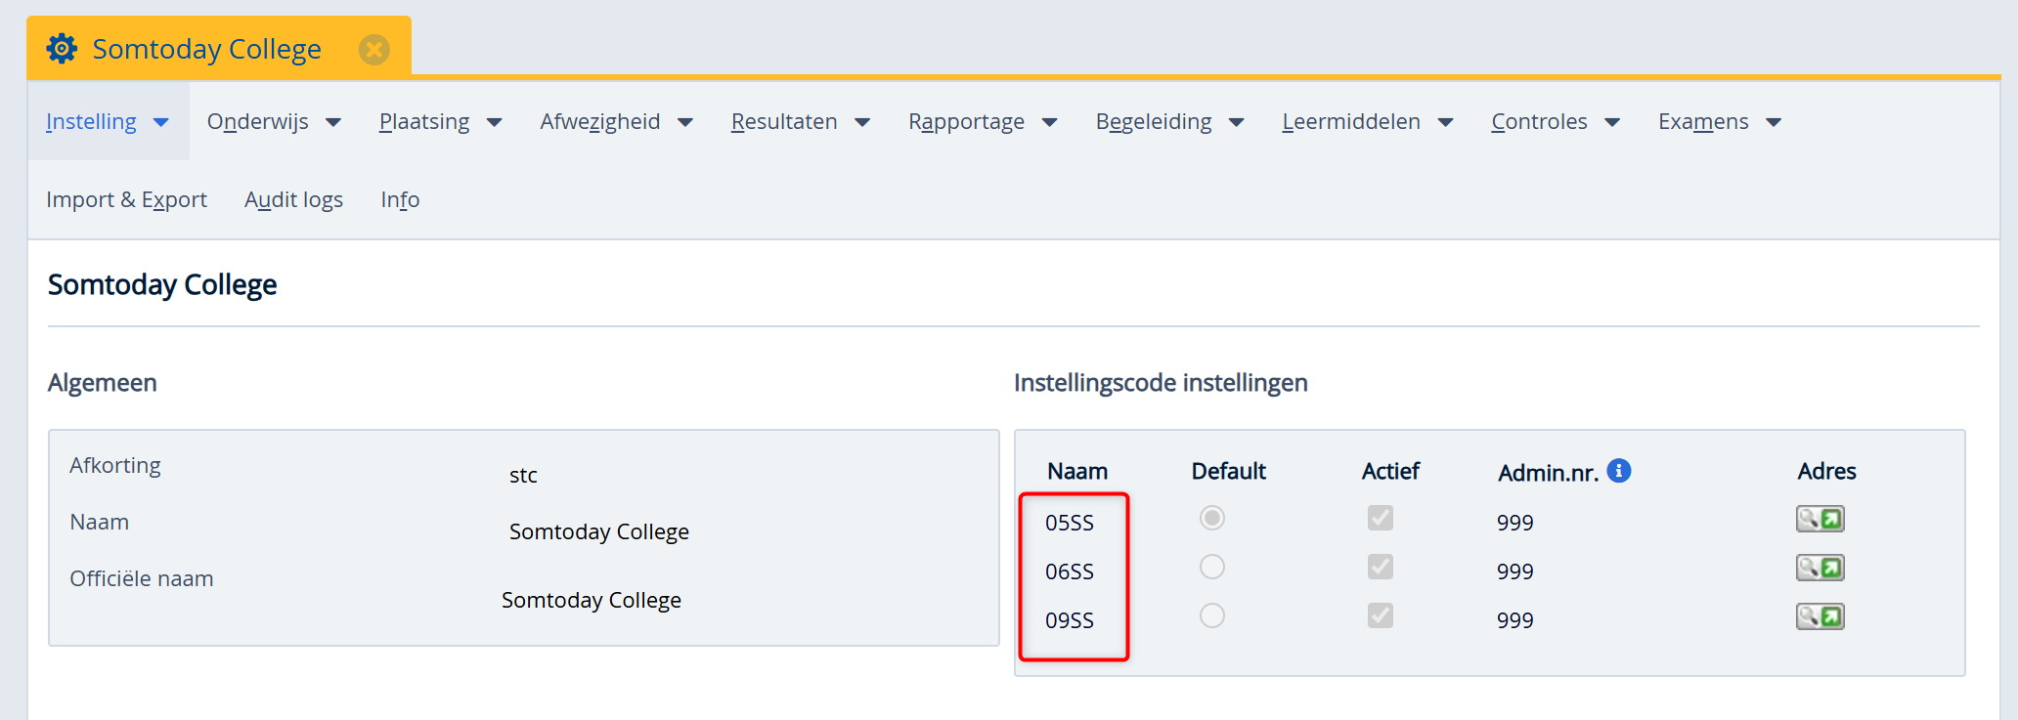Viewport: 2018px width, 720px height.
Task: Expand the Instelling dropdown menu
Action: pyautogui.click(x=108, y=121)
